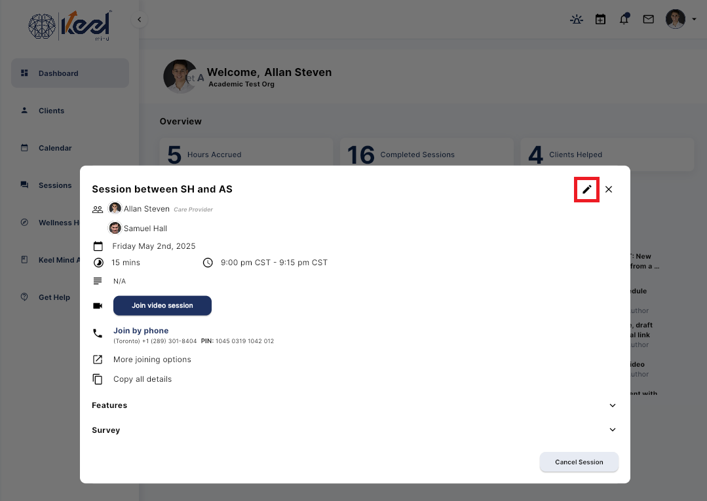This screenshot has width=707, height=501.
Task: Click the Join by phone link
Action: pyautogui.click(x=140, y=331)
